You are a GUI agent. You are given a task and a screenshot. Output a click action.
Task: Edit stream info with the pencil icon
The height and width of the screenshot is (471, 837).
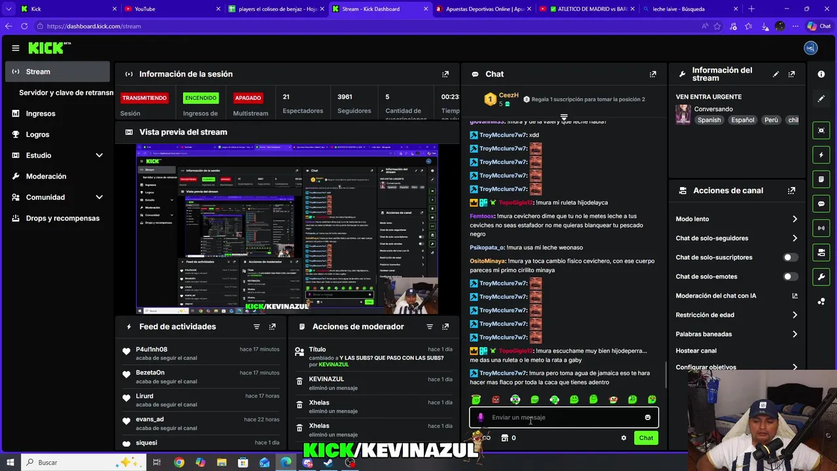pos(776,75)
